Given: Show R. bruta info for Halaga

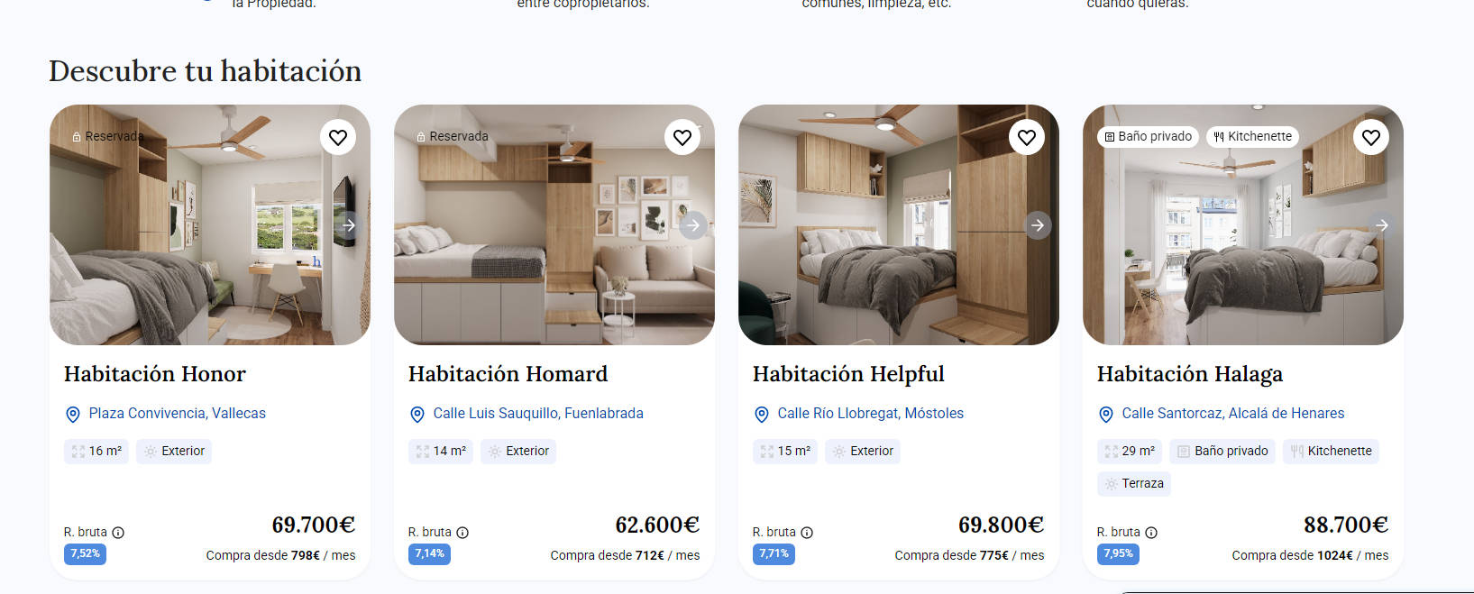Looking at the screenshot, I should [x=1151, y=533].
